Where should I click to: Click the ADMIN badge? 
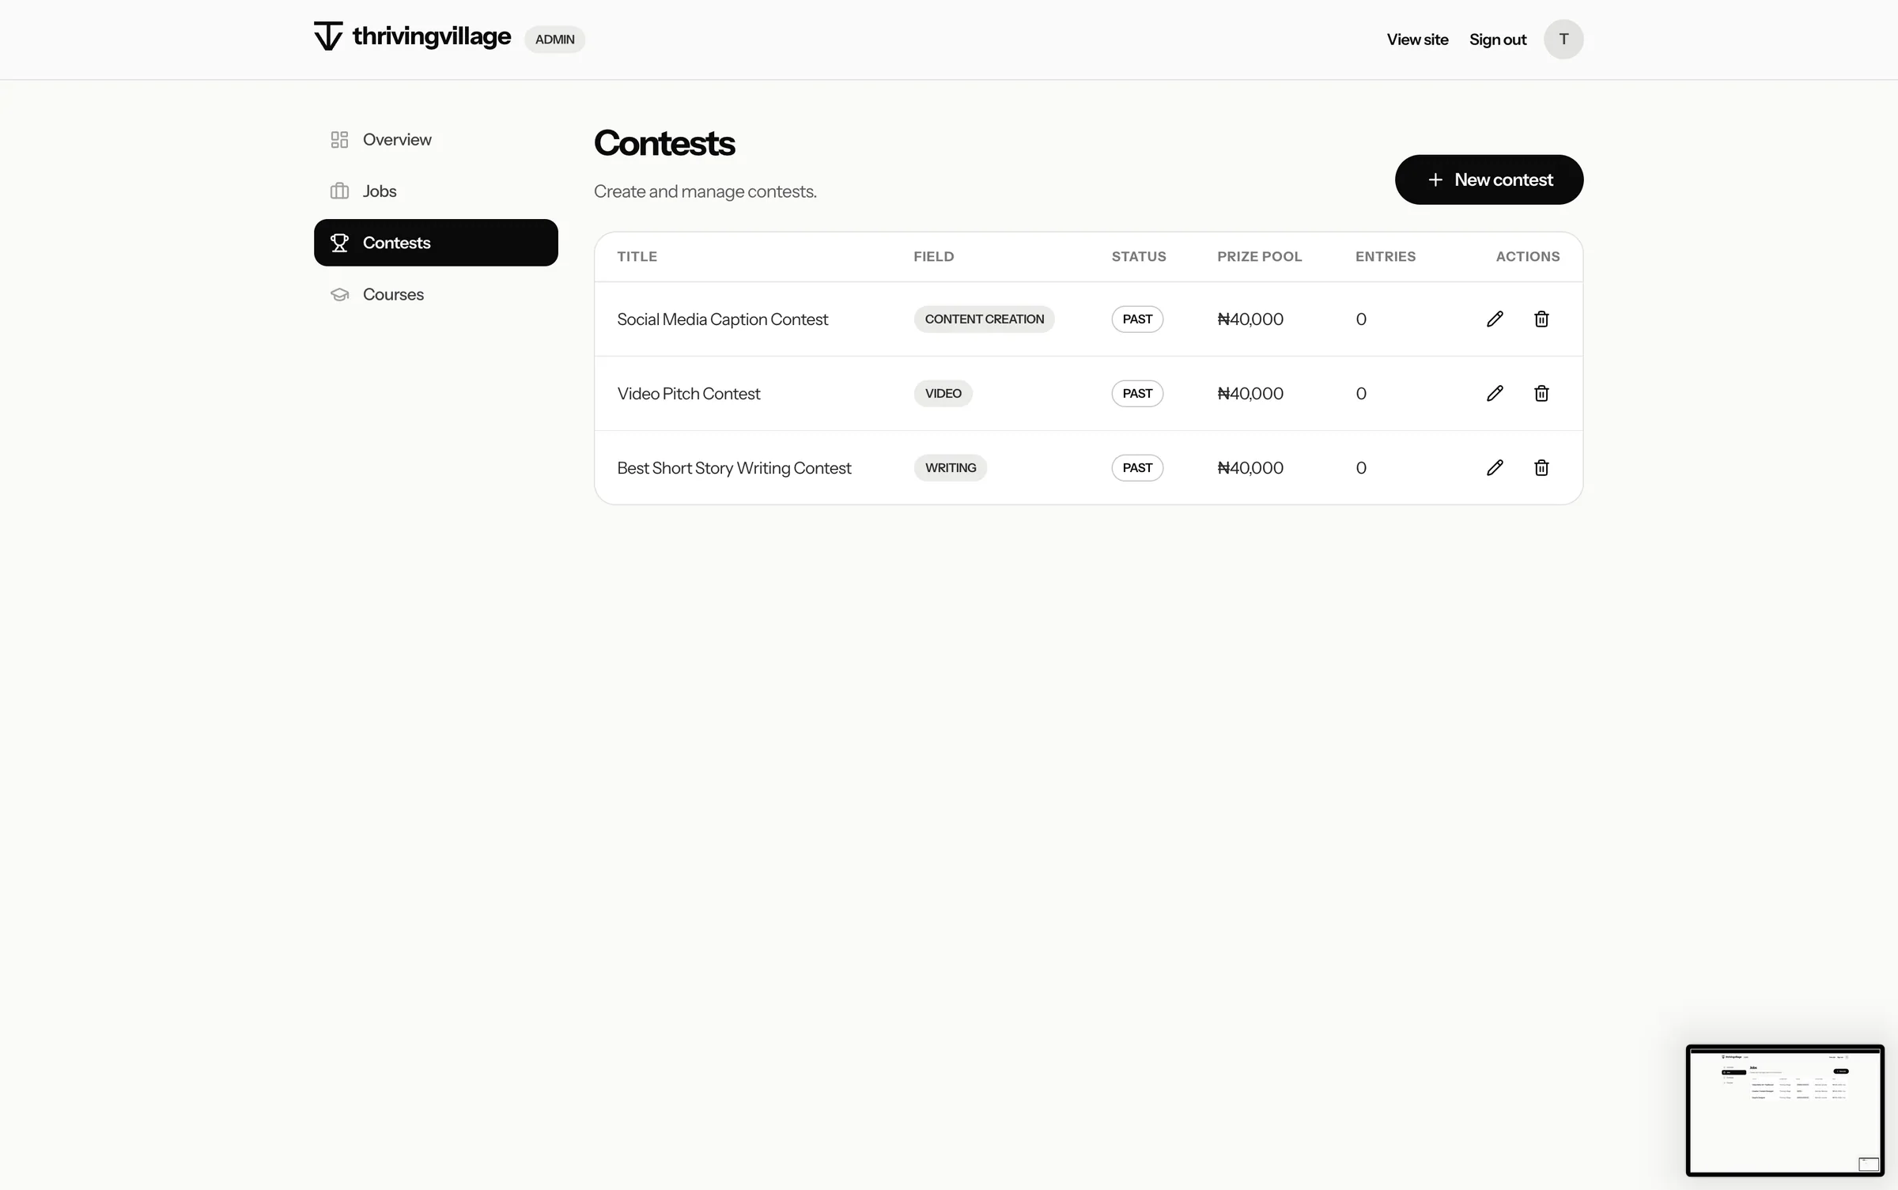click(x=554, y=40)
